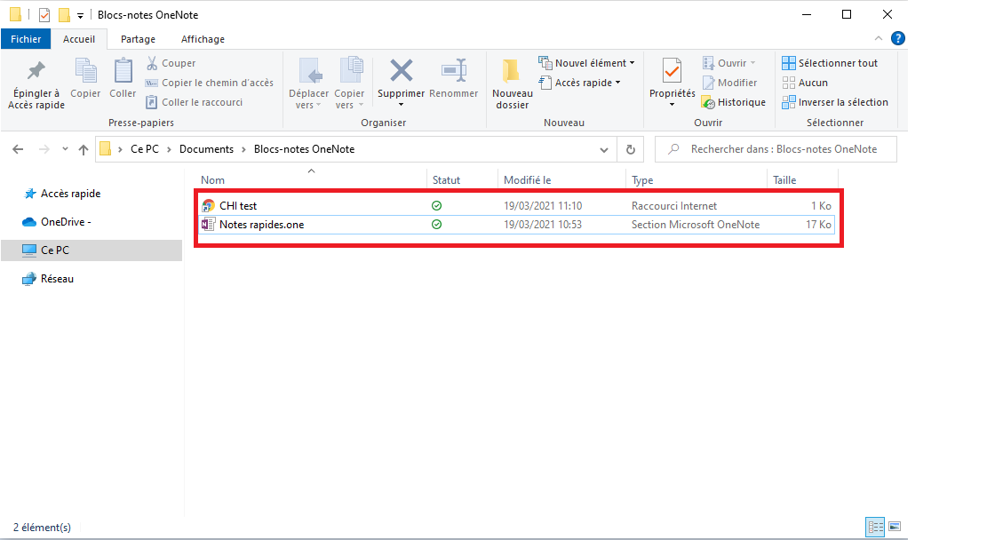Sort by Statut column header
Screen dimensions: 987x540
coord(446,180)
